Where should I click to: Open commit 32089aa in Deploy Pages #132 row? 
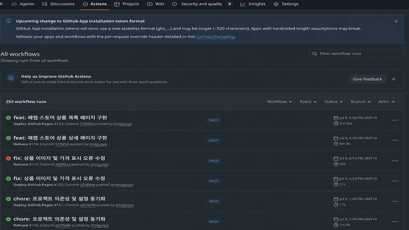click(x=87, y=184)
